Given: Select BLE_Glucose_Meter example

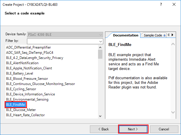Looking at the screenshot, I should pyautogui.click(x=21, y=110).
